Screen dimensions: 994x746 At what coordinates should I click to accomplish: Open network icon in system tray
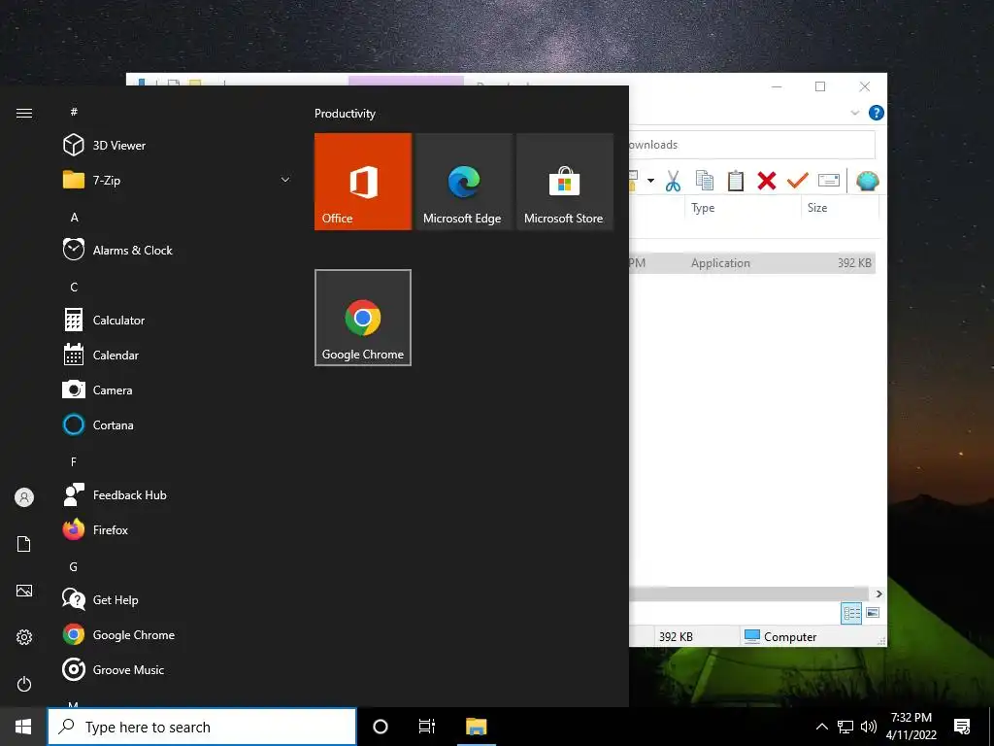point(845,727)
